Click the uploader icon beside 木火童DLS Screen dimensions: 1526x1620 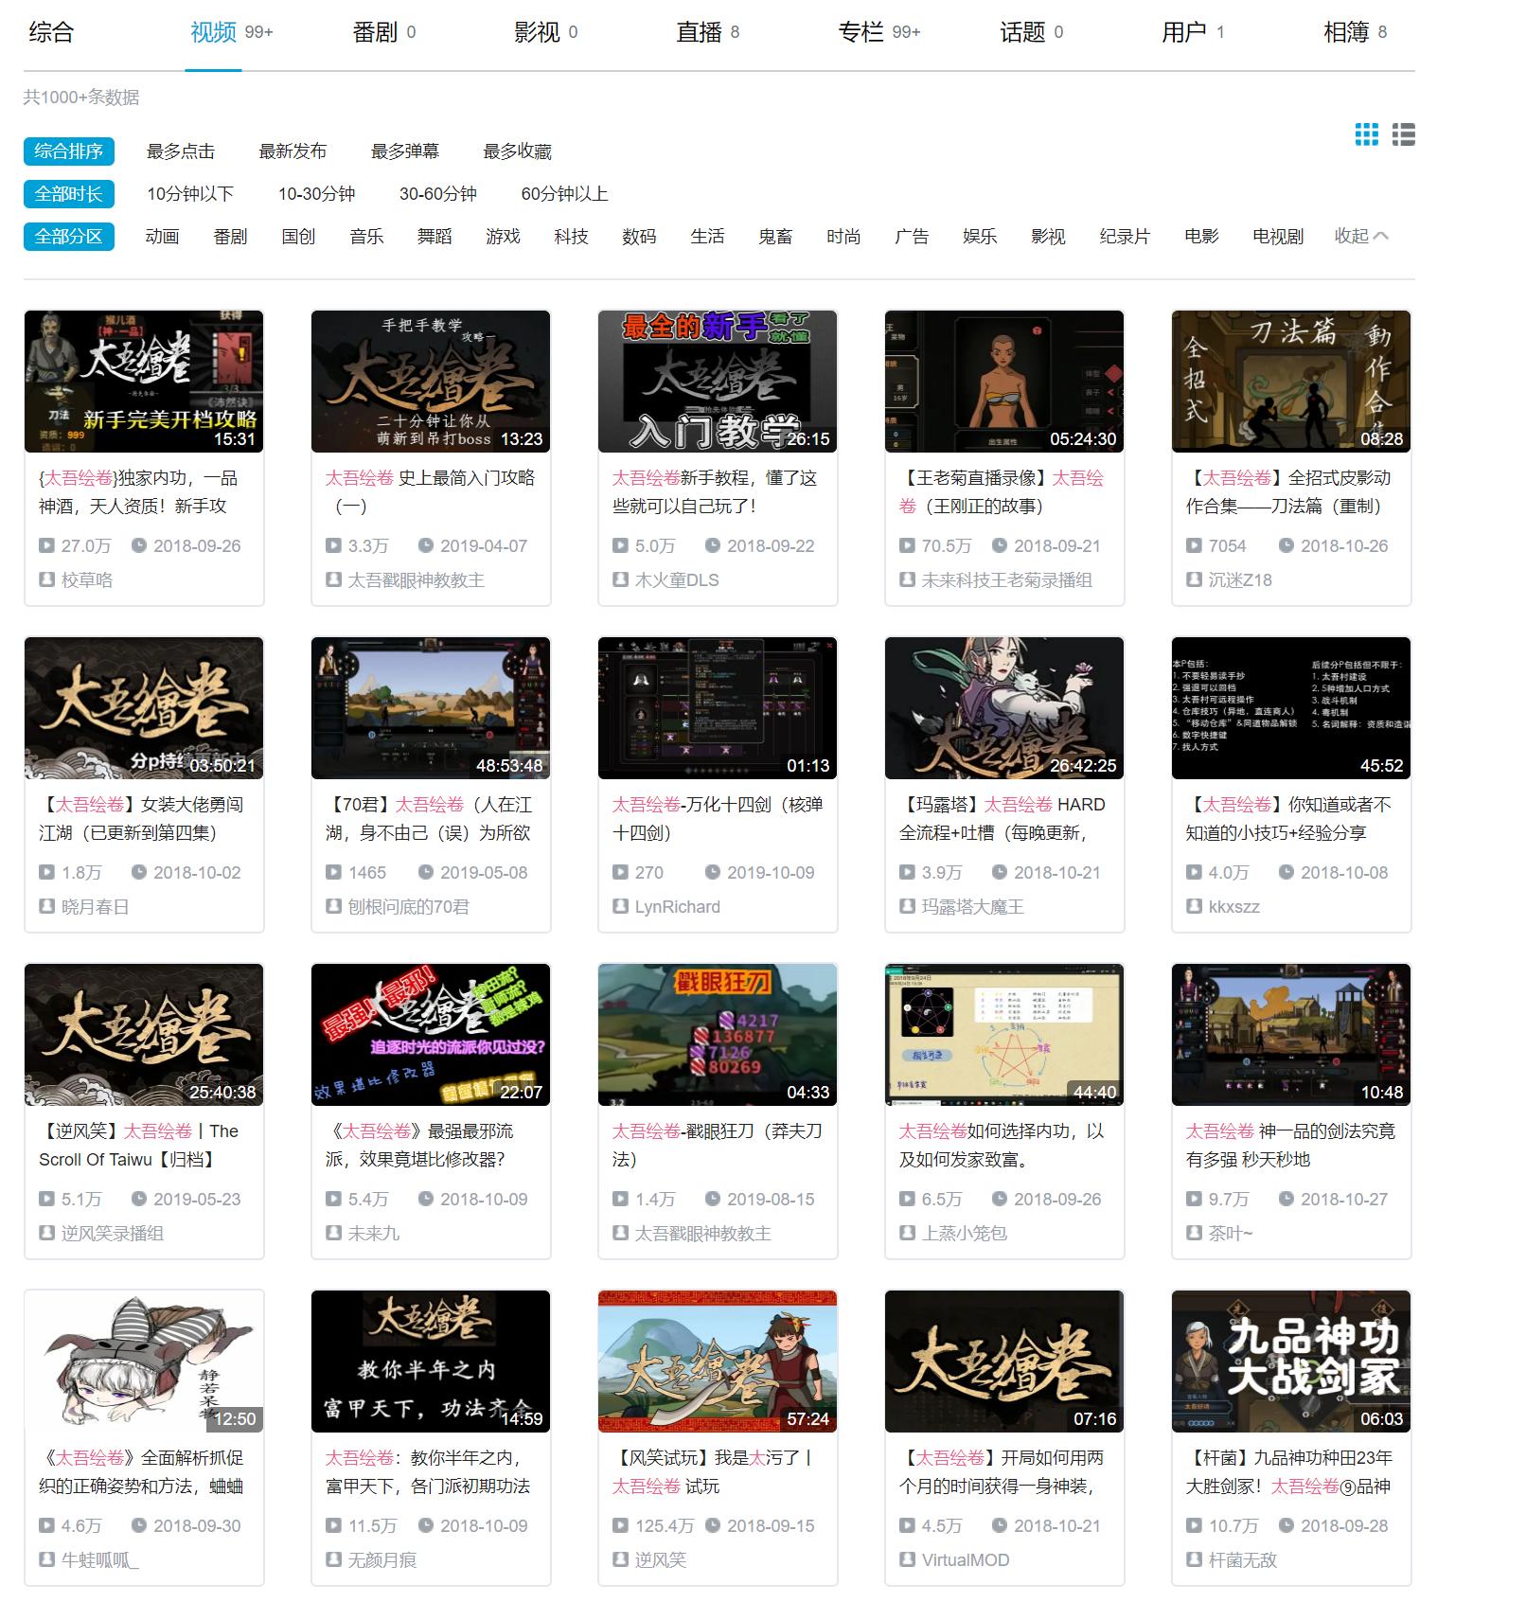[x=620, y=579]
